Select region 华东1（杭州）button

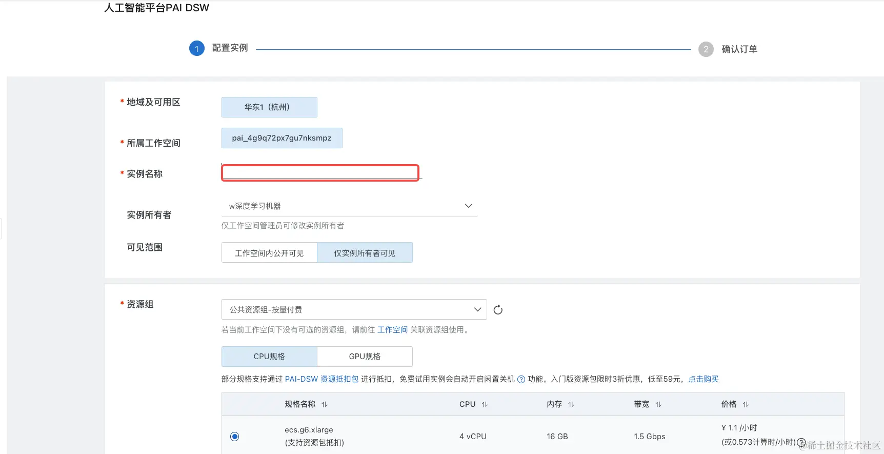269,107
